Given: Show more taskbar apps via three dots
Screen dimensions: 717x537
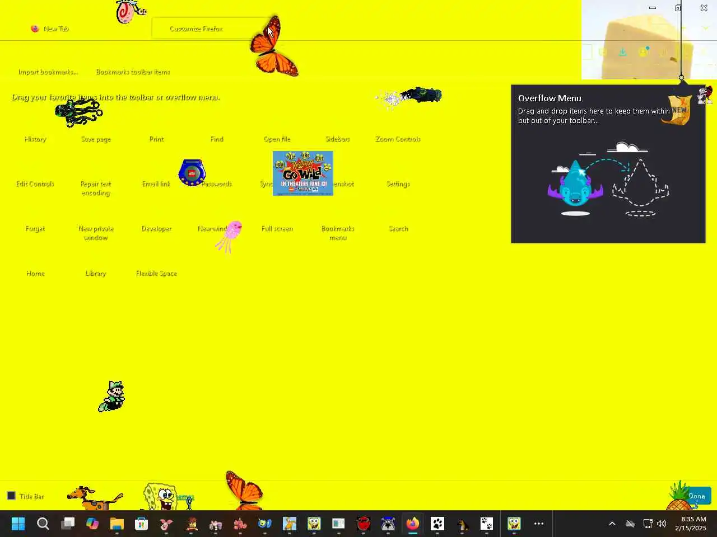Looking at the screenshot, I should (539, 524).
